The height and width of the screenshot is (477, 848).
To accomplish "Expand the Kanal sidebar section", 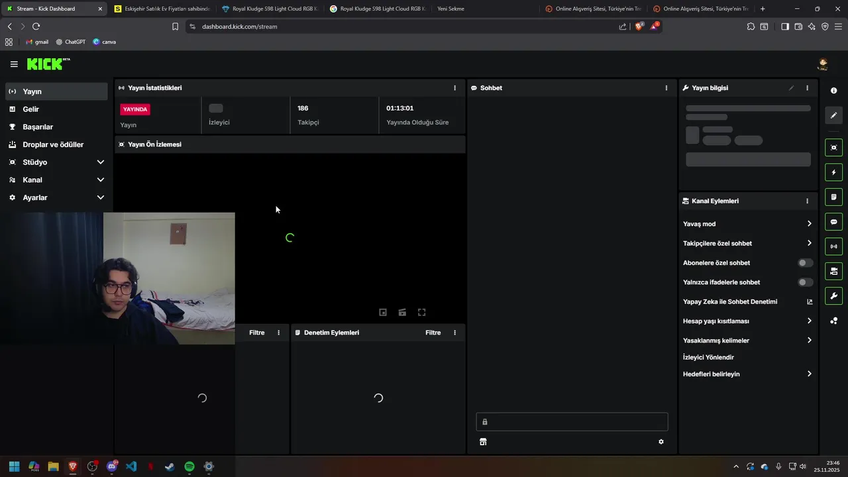I will 101,180.
